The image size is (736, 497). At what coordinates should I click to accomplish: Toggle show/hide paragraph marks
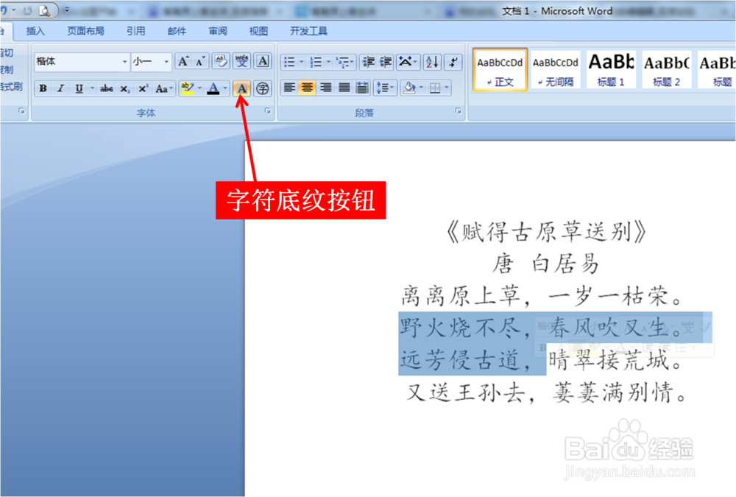(x=453, y=61)
